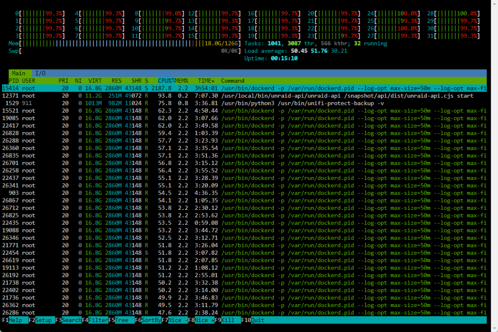Select process row with PID 22435
This screenshot has width=498, height=332.
click(244, 223)
